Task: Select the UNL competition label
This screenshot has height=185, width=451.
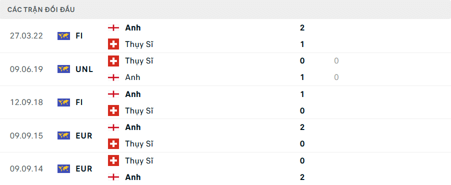Action: [84, 69]
